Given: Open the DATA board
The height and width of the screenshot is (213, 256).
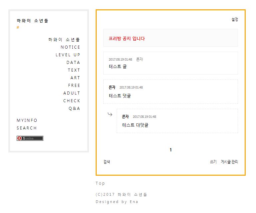Looking at the screenshot, I should tap(73, 63).
